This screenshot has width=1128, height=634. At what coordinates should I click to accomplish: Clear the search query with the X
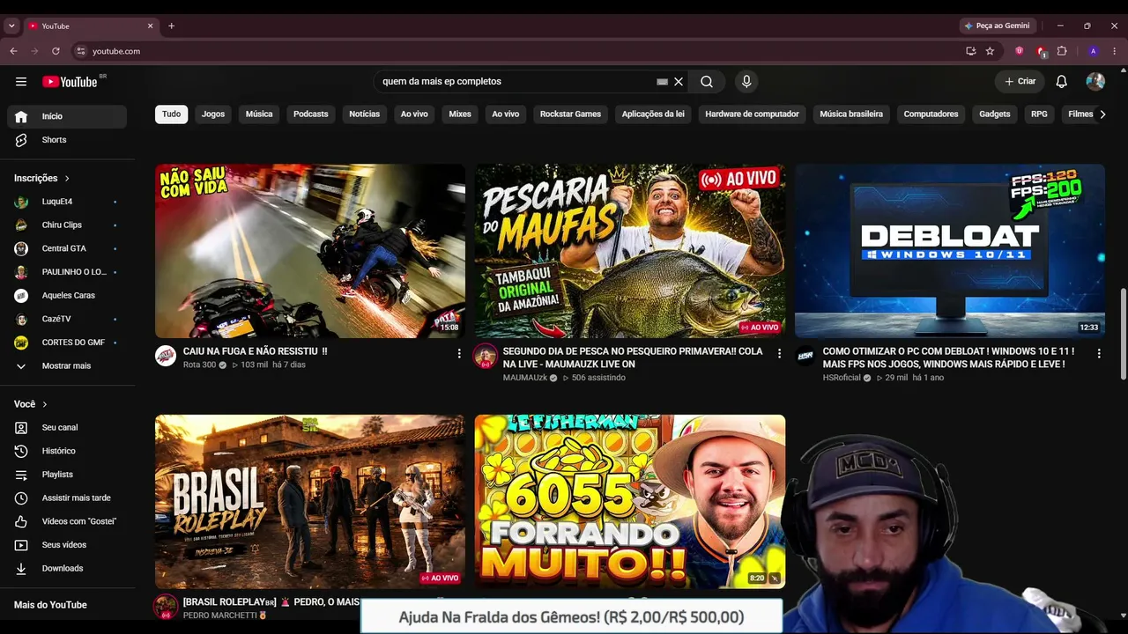[x=679, y=82]
